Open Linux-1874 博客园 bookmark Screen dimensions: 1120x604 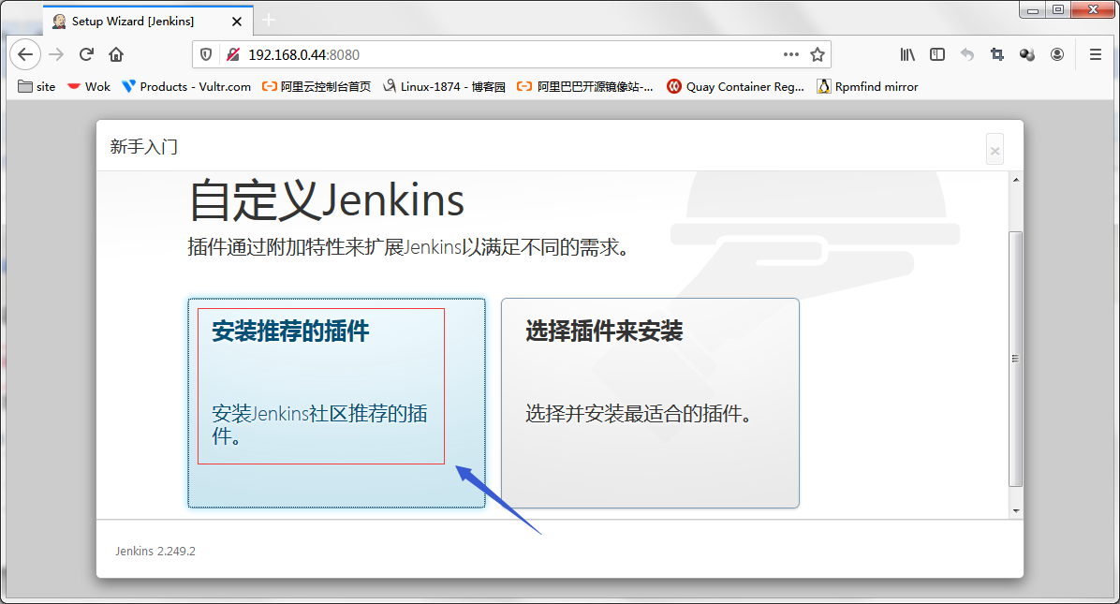444,86
